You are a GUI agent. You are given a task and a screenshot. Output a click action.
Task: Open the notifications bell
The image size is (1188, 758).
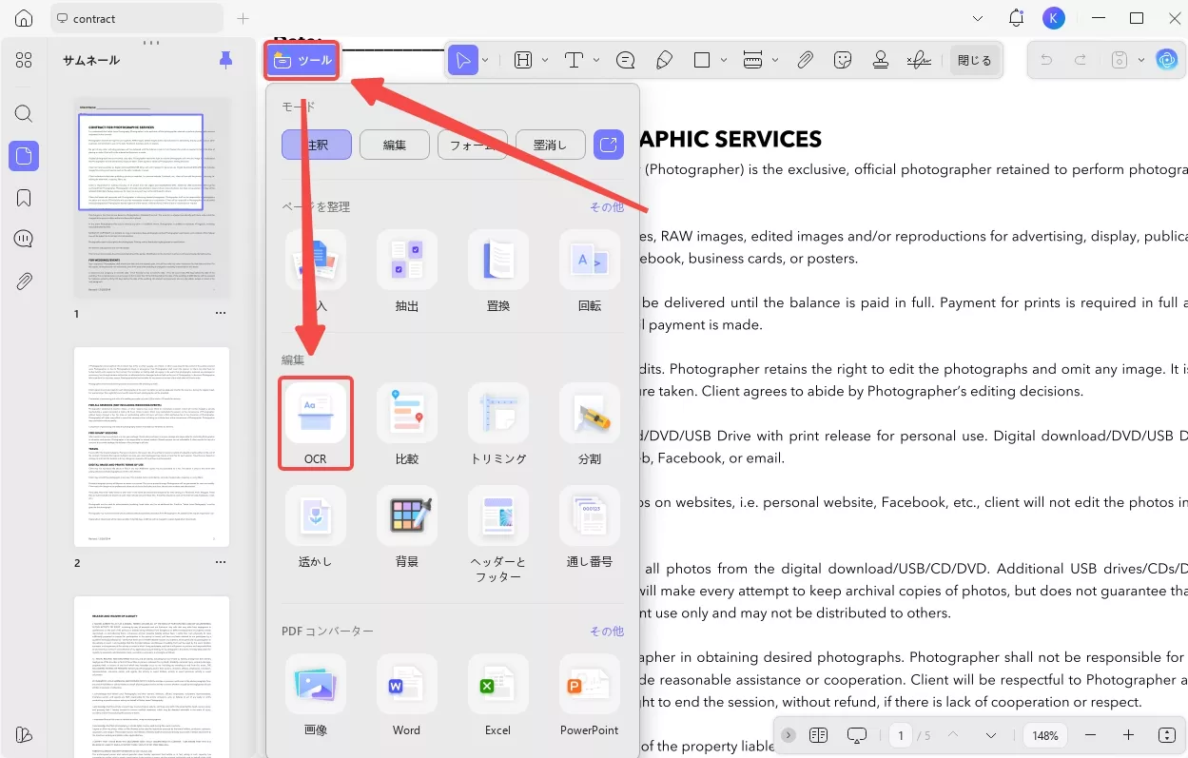(1017, 18)
